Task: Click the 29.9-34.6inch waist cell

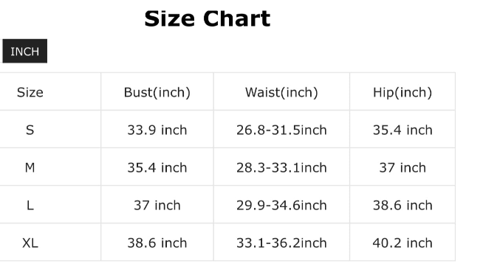Action: click(281, 205)
